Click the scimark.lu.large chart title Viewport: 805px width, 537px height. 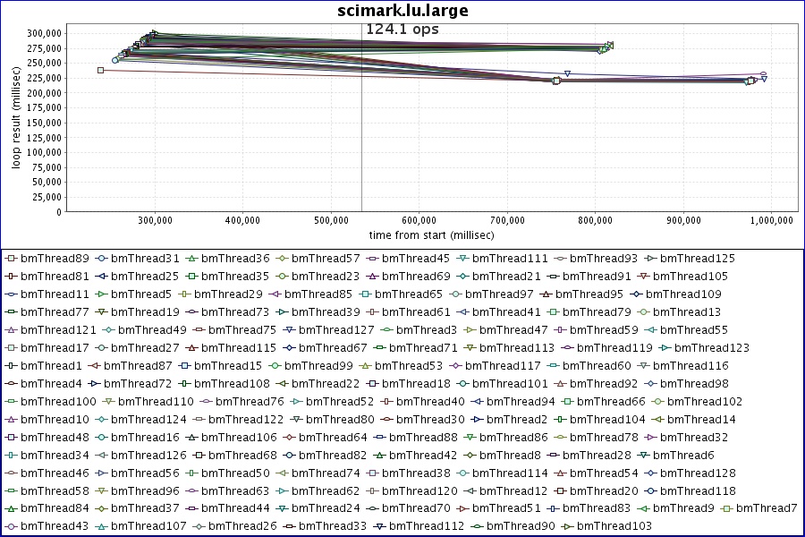[402, 11]
